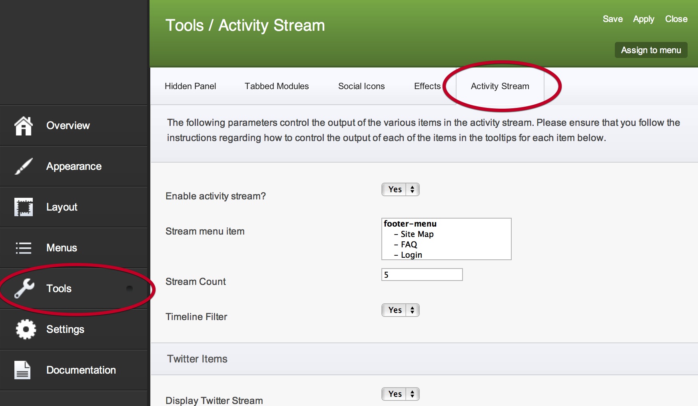Click the Timeline Filter label
698x406 pixels.
[x=196, y=317]
